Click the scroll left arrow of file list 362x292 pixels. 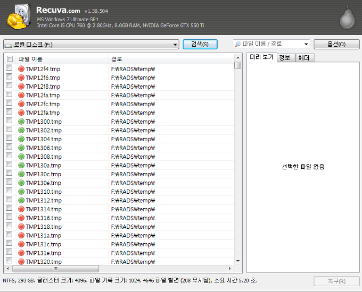[8, 269]
